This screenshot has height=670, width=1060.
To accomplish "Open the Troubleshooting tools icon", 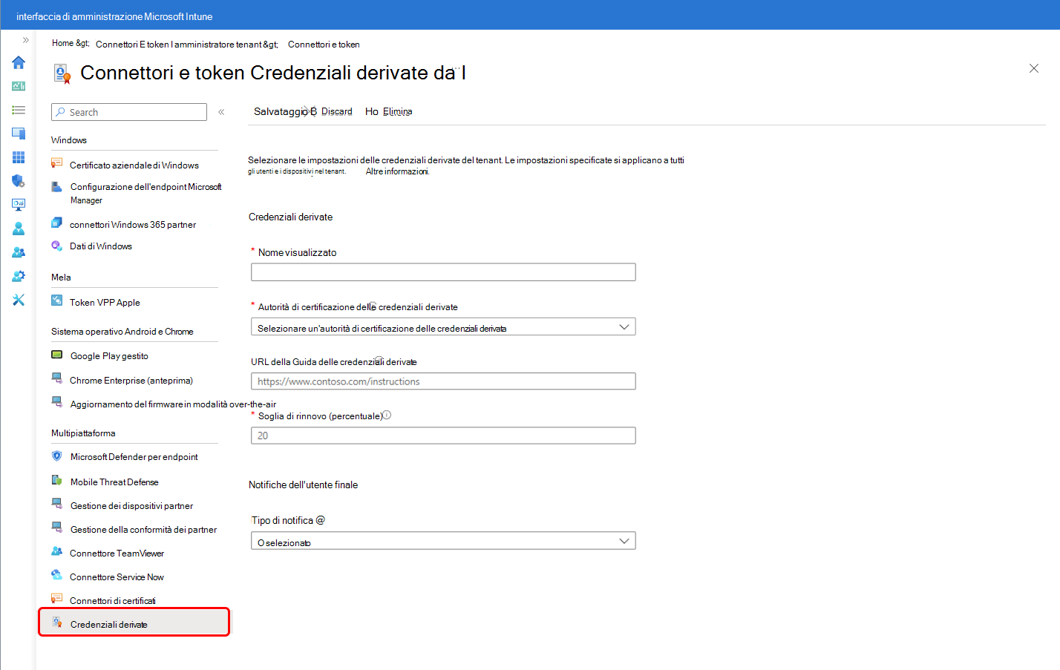I will point(19,300).
